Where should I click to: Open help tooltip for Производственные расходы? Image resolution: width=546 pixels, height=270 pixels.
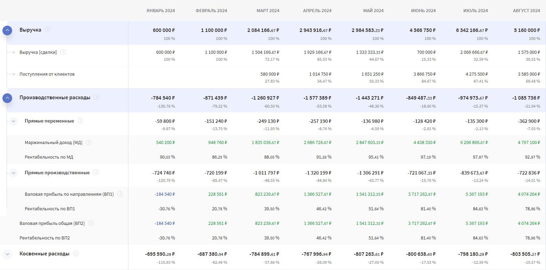[x=97, y=98]
